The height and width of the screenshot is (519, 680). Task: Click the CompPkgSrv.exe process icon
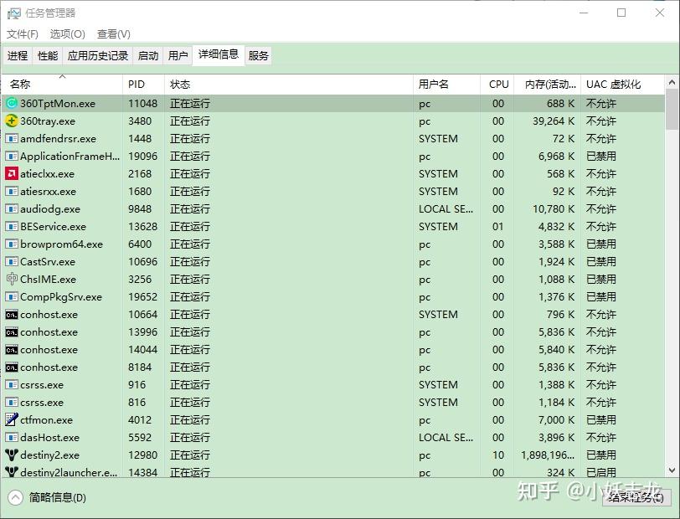[12, 296]
